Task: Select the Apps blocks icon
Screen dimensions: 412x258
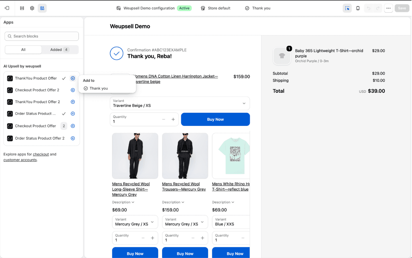Action: click(x=42, y=8)
